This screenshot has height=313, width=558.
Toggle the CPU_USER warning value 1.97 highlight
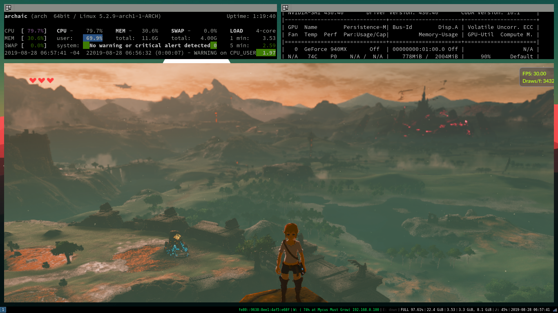(266, 53)
